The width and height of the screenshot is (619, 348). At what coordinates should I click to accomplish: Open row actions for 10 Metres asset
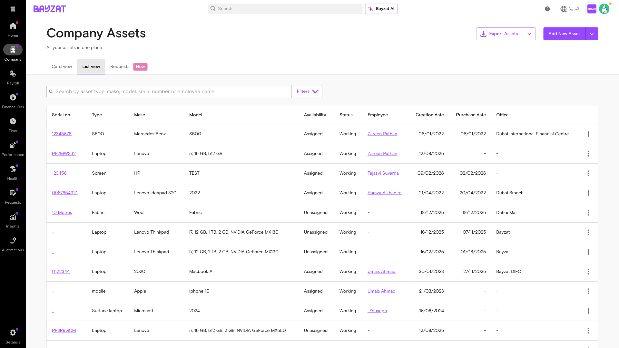pyautogui.click(x=588, y=213)
